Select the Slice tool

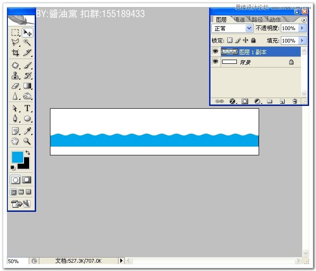tap(27, 52)
